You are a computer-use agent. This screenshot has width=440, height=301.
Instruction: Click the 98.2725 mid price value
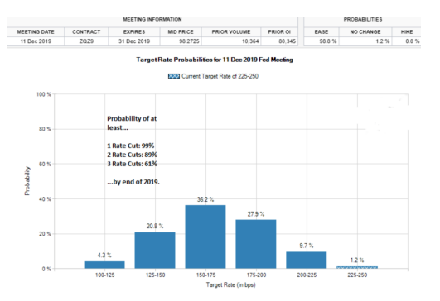point(189,41)
